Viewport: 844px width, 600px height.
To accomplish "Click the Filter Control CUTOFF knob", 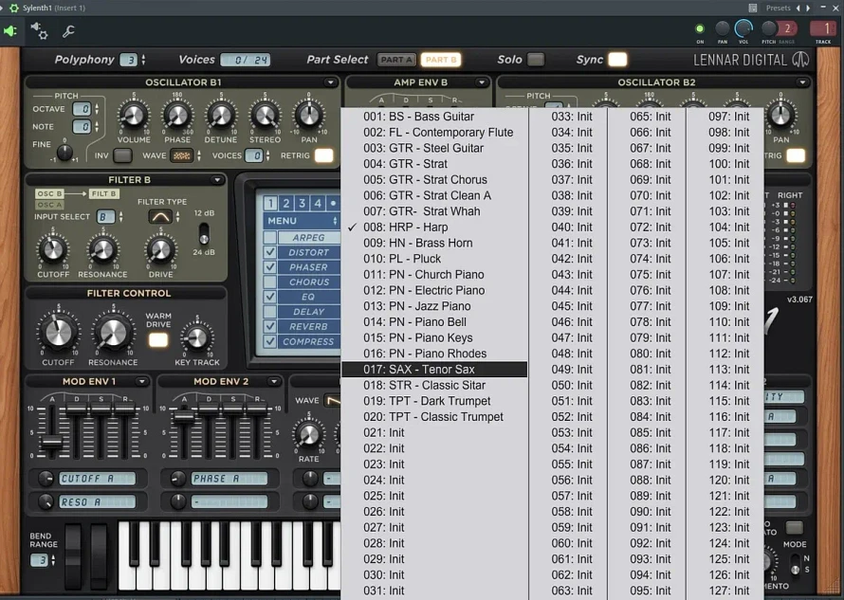I will tap(58, 333).
